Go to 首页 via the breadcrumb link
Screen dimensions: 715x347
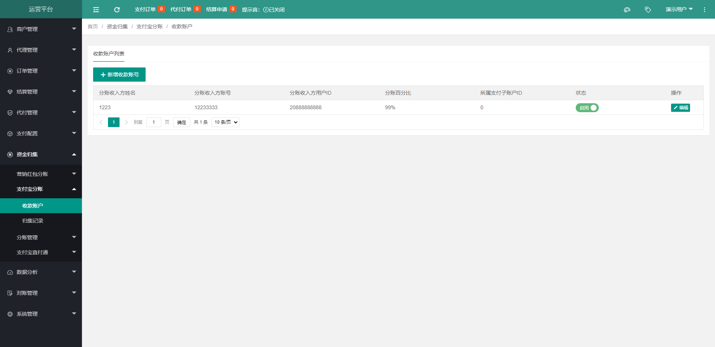(x=92, y=26)
